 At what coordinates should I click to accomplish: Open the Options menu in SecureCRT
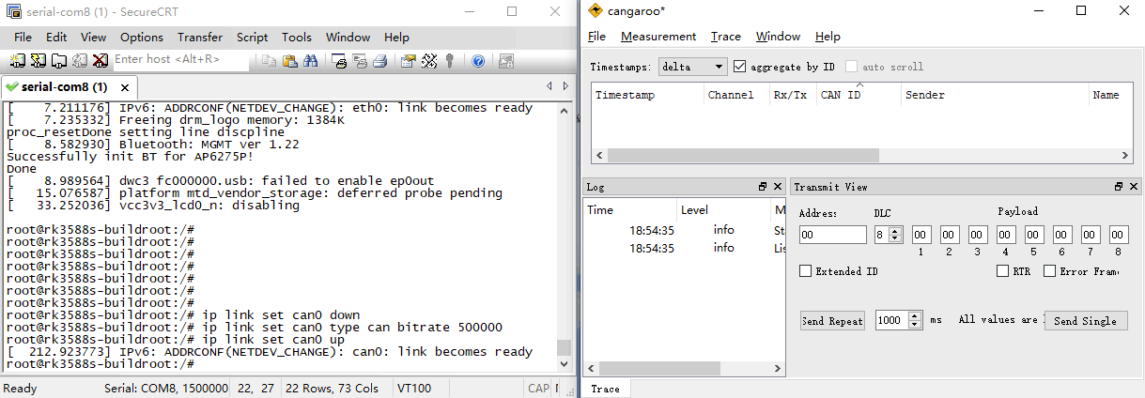pyautogui.click(x=142, y=38)
